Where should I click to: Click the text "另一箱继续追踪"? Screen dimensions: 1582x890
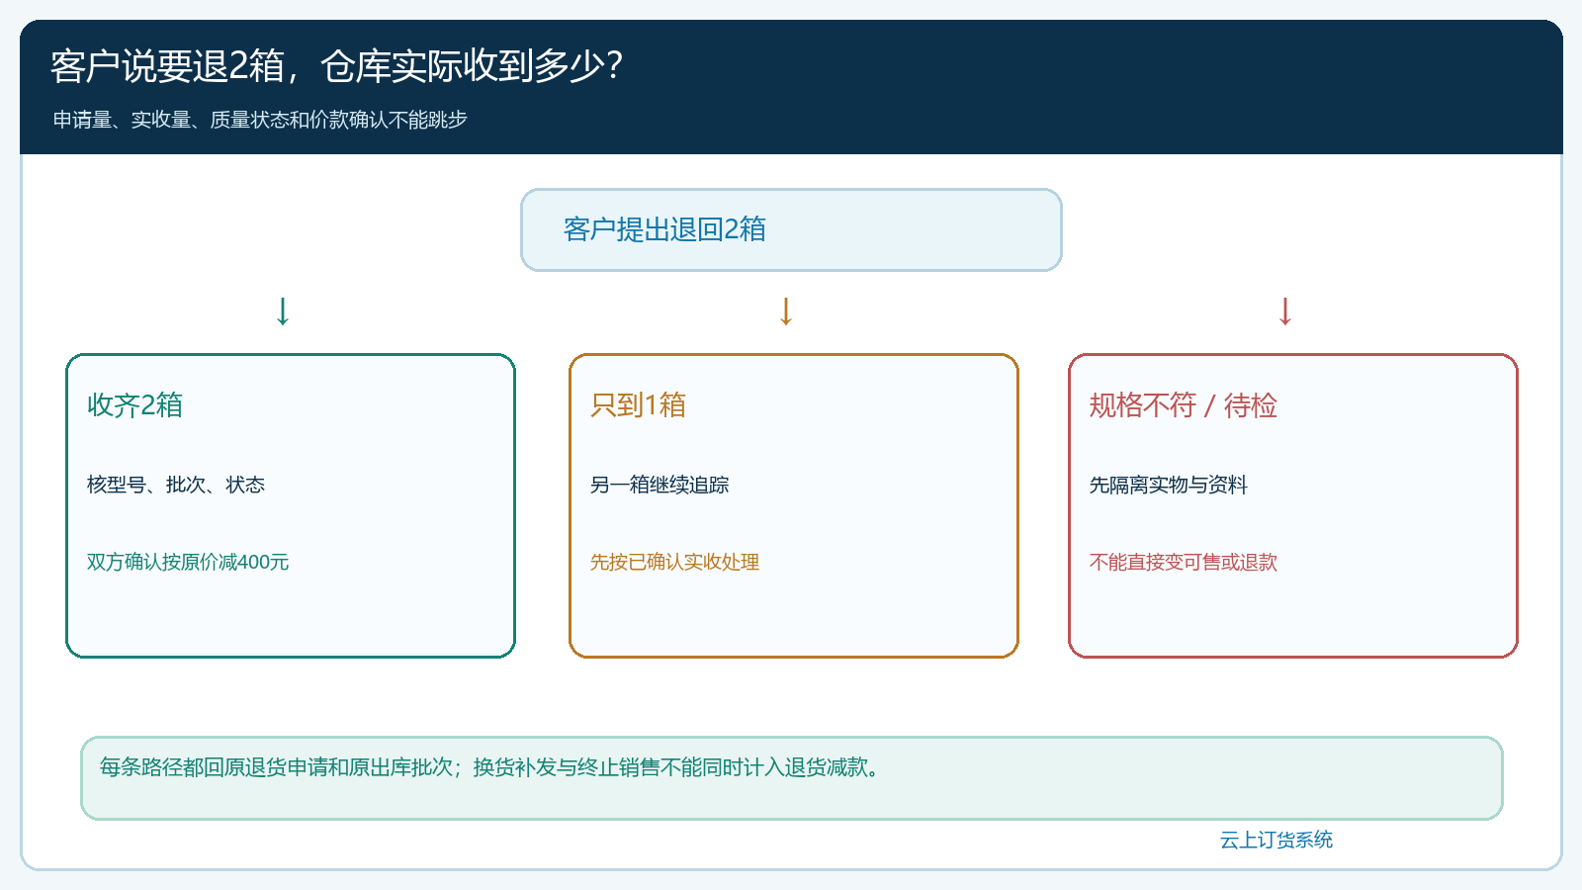pyautogui.click(x=659, y=485)
